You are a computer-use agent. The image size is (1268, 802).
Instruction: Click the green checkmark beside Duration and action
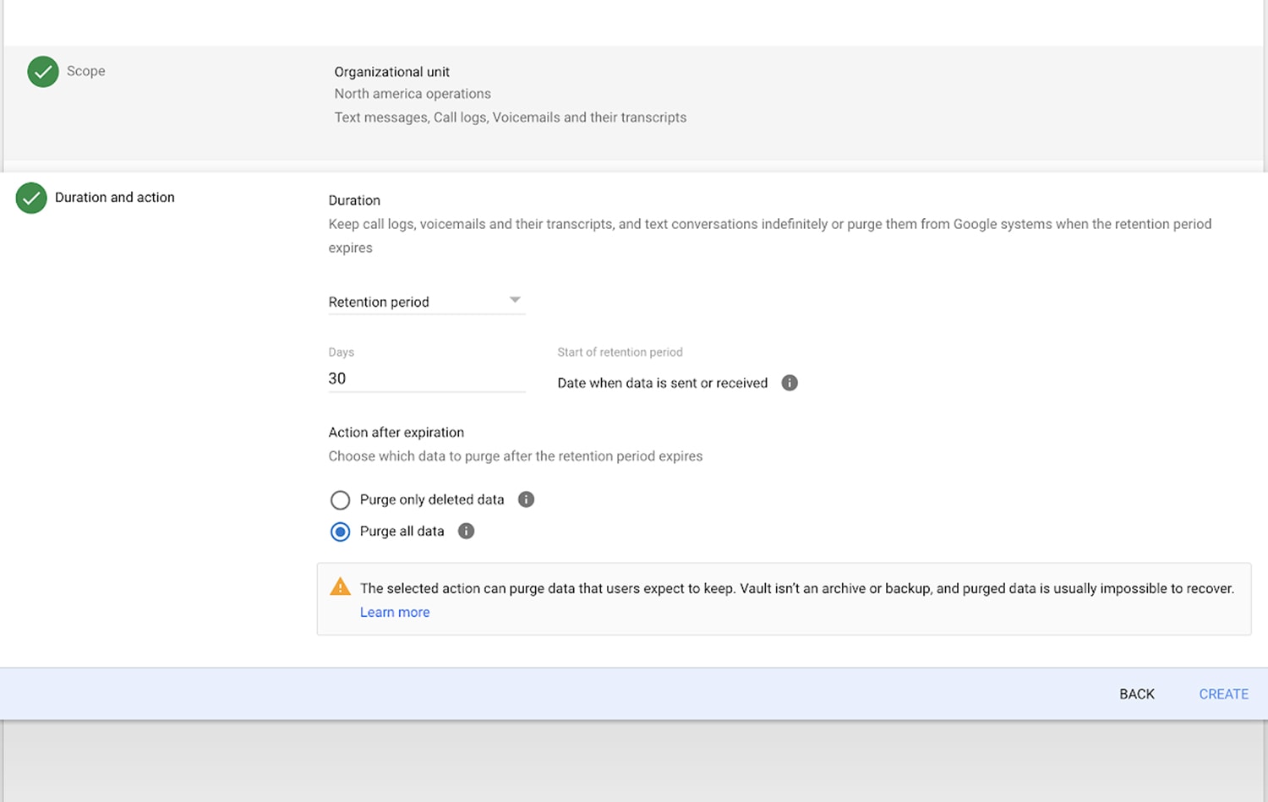[x=30, y=198]
